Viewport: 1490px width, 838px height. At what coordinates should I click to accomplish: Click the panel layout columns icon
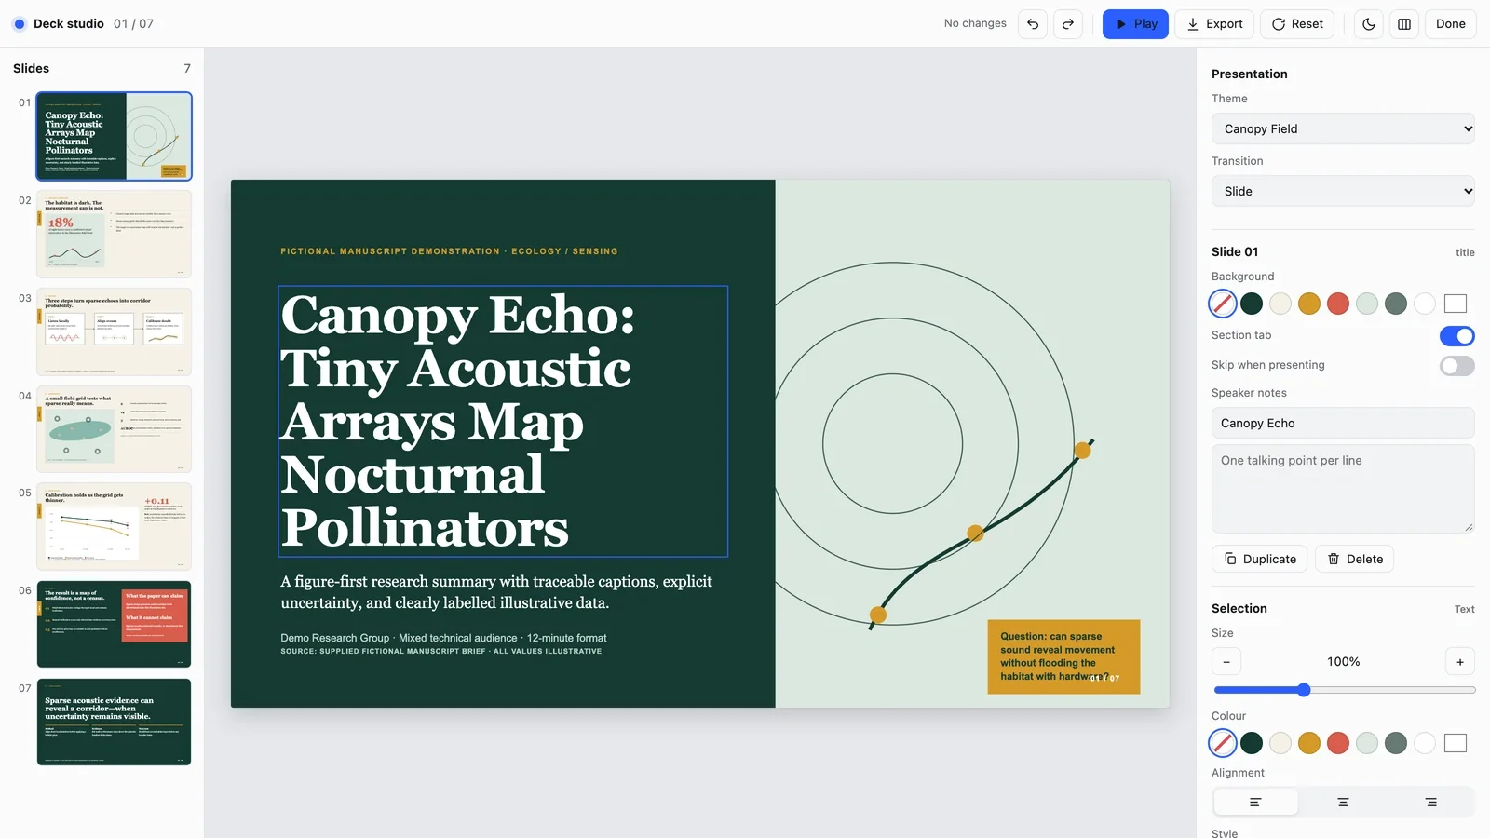(1404, 24)
